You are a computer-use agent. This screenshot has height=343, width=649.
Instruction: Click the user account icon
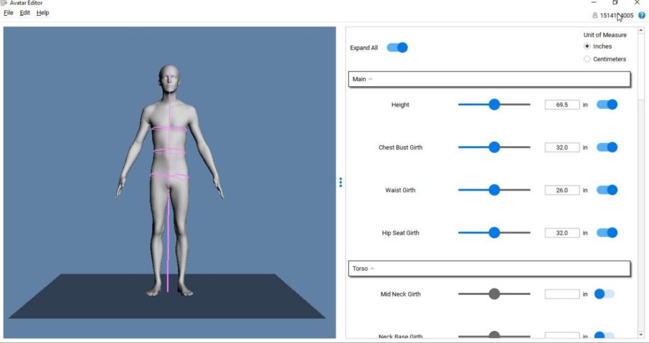coord(594,15)
